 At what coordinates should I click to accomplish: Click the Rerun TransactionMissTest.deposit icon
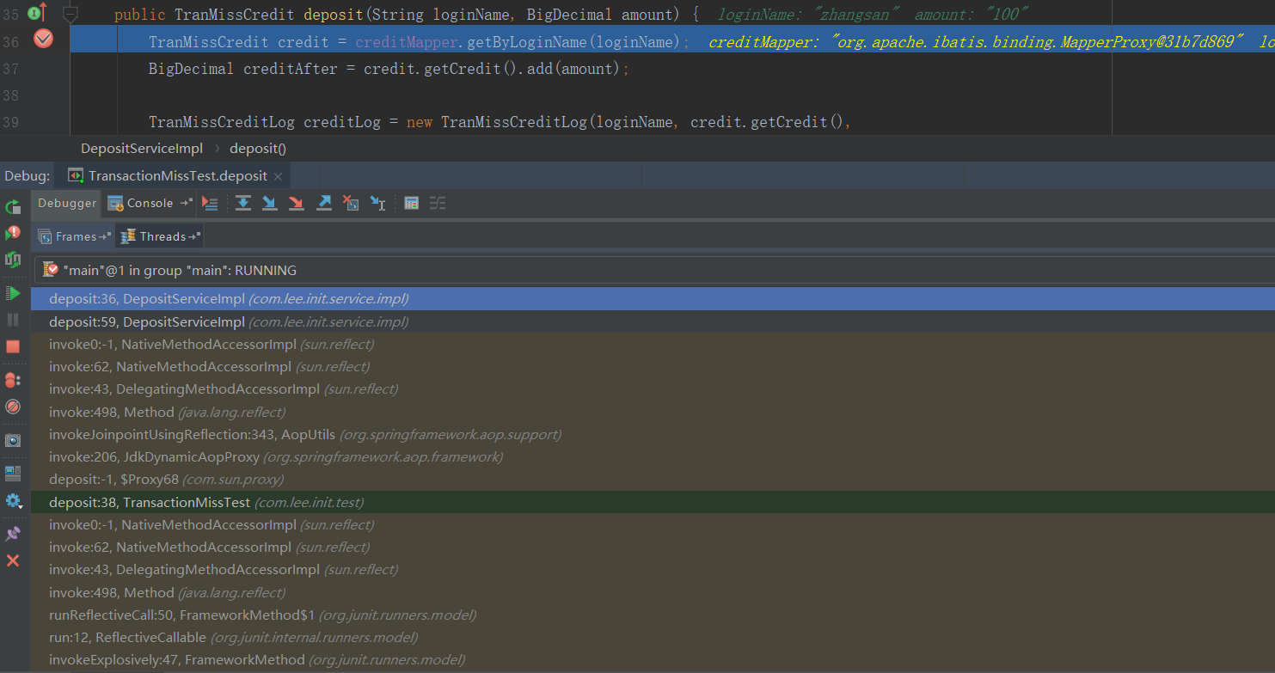tap(13, 207)
